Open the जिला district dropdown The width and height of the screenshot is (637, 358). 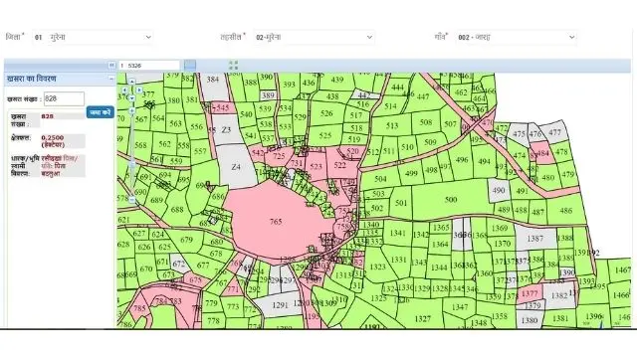click(x=93, y=37)
